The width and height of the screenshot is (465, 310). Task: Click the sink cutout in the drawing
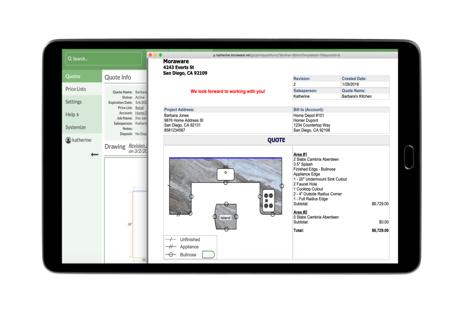[x=225, y=174]
